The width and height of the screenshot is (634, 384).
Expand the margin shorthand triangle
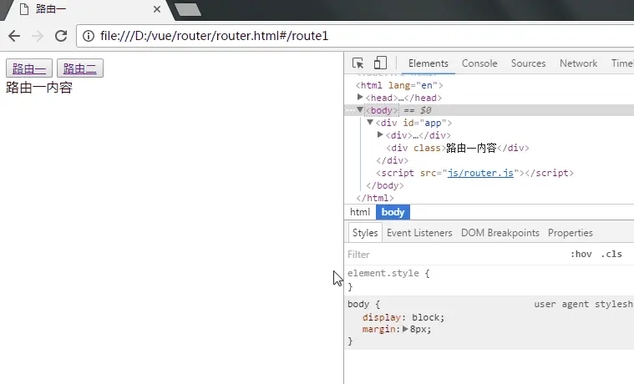coord(405,329)
